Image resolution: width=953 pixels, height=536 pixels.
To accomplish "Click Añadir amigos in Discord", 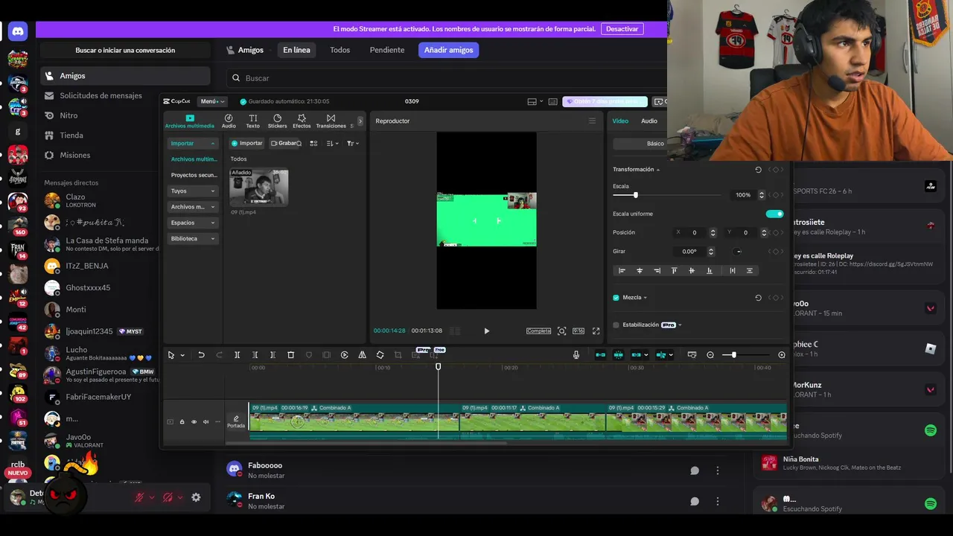I will 448,50.
